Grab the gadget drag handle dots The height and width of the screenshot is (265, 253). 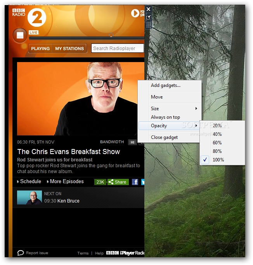(x=148, y=25)
